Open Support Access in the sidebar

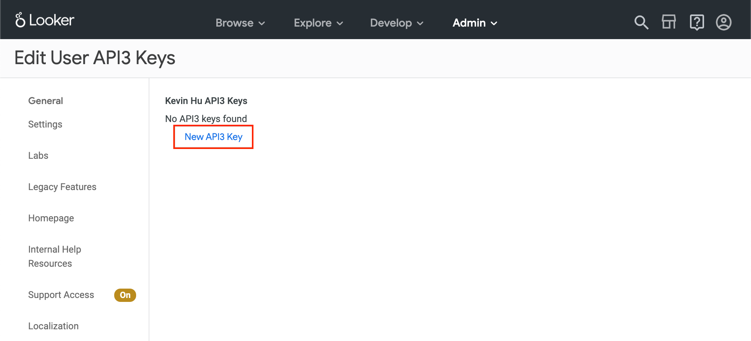click(61, 295)
